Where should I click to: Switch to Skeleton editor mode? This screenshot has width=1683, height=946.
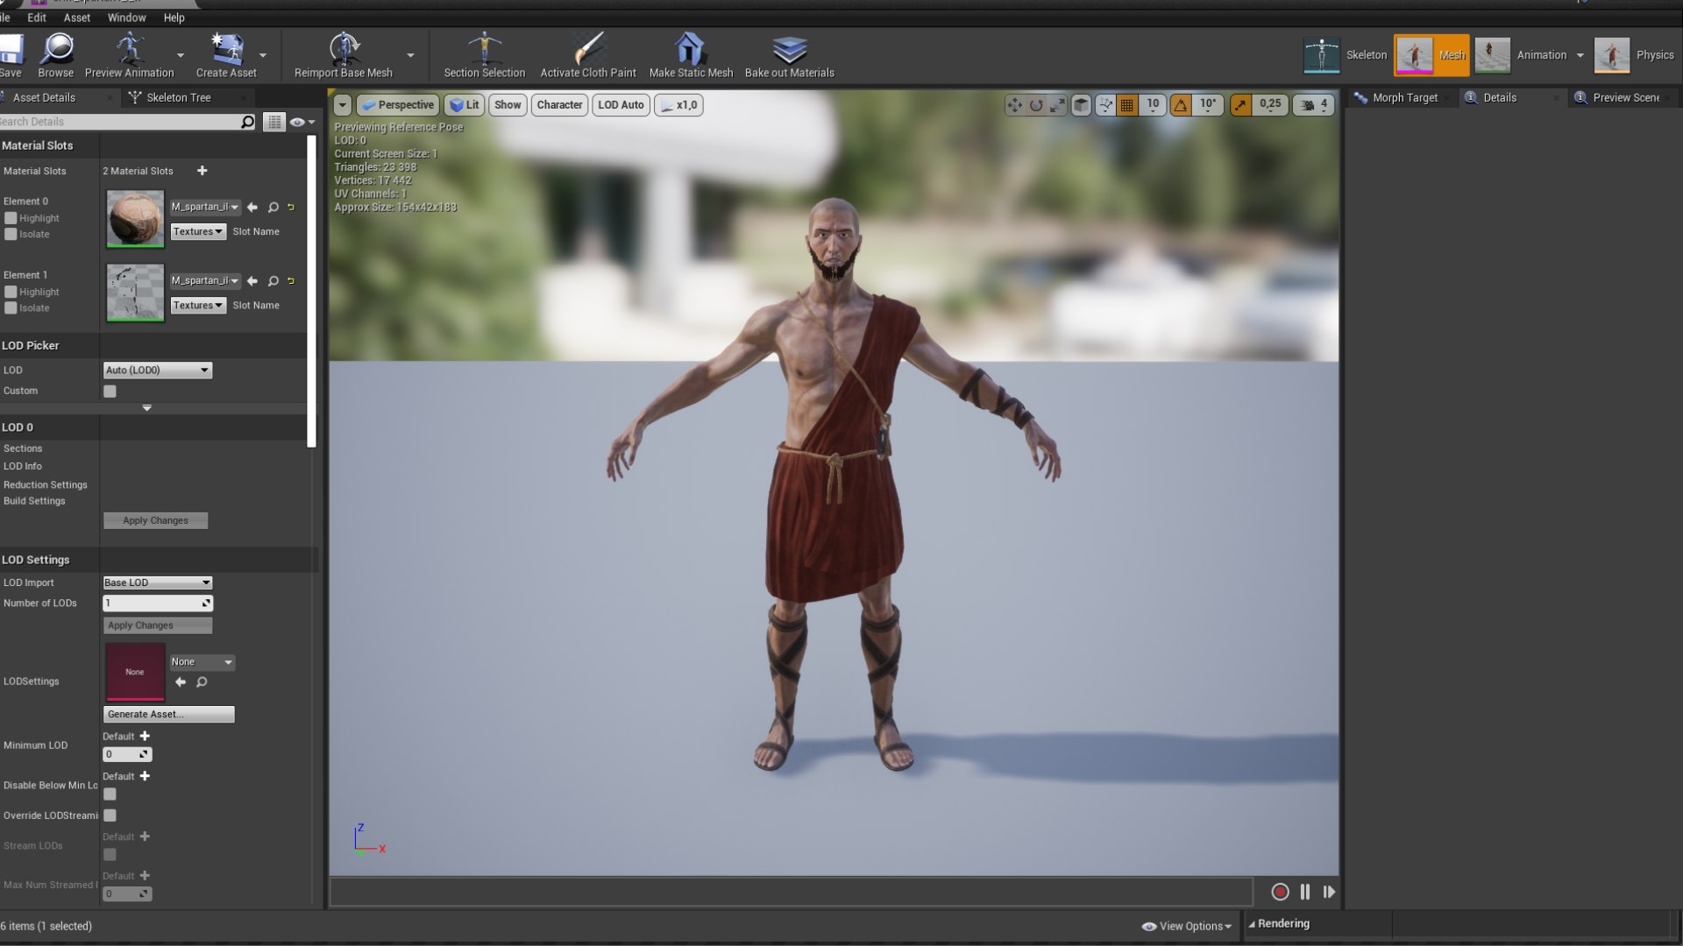click(1346, 55)
